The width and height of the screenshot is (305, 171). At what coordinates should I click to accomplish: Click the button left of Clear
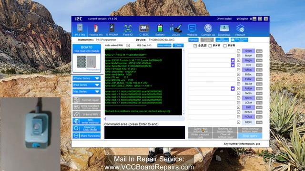pyautogui.click(x=164, y=46)
